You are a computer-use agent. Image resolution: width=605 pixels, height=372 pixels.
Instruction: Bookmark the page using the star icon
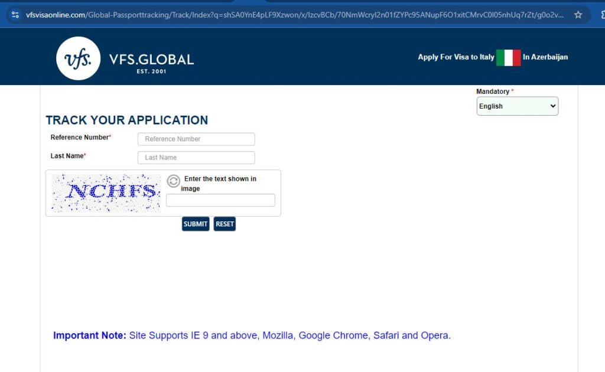[x=579, y=15]
